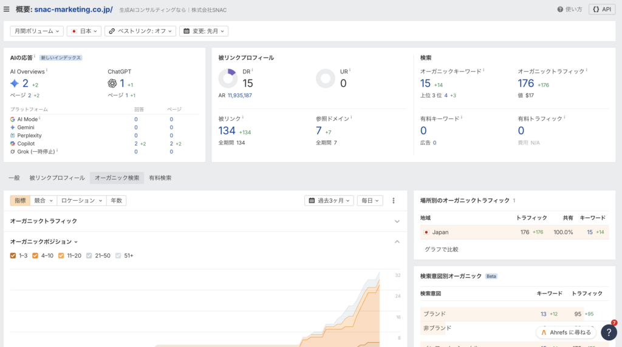Click the 上位3位 4 value
Screen dimensions: 622x347
446,95
